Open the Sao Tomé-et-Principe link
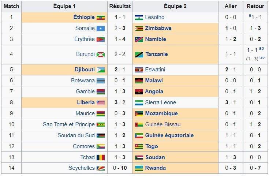Screen dimensions: 269x176 pos(69,124)
